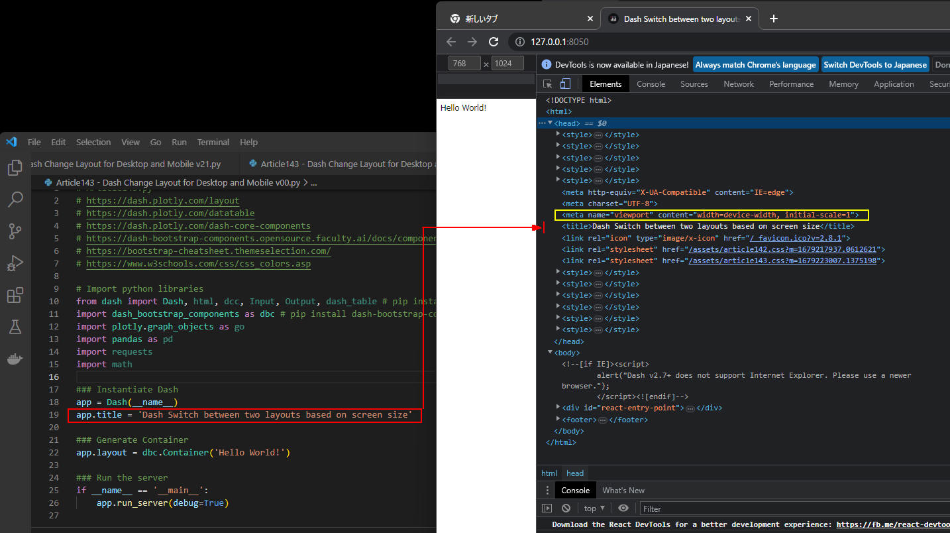The width and height of the screenshot is (950, 533).
Task: Collapse the <head> element
Action: pos(551,123)
